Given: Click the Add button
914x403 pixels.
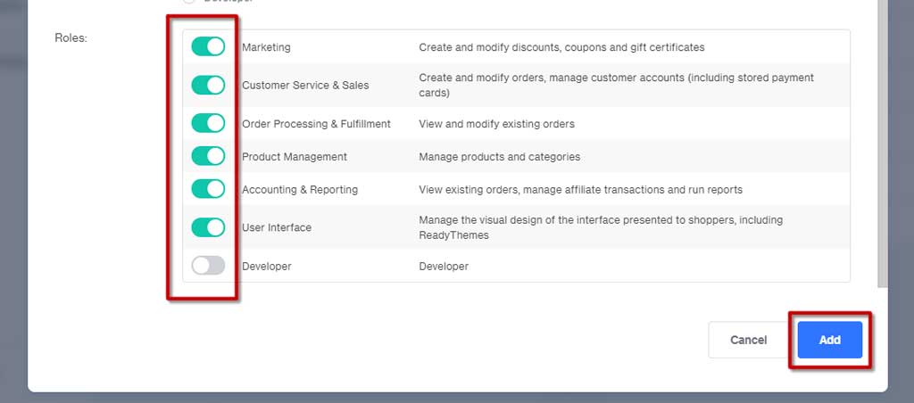Looking at the screenshot, I should (829, 340).
